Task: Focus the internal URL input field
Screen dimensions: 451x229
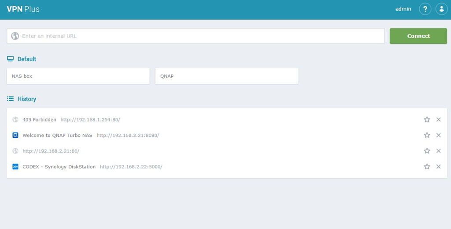Action: click(196, 36)
